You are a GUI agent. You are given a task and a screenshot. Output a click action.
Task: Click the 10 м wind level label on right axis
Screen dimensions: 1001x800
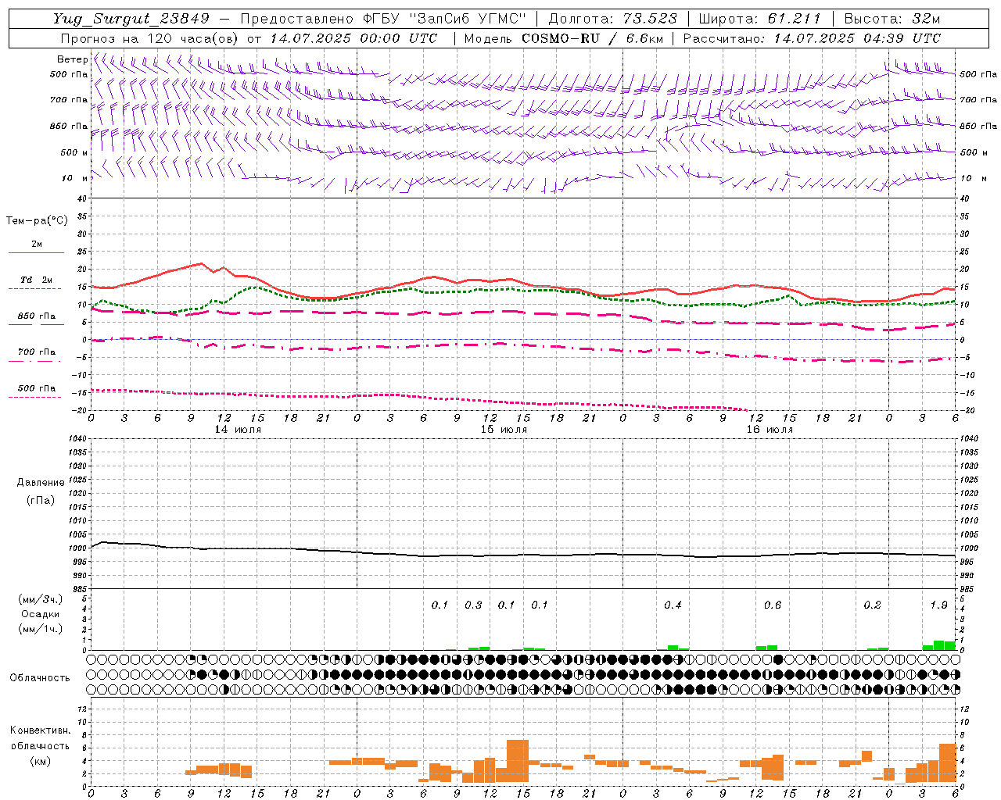974,178
